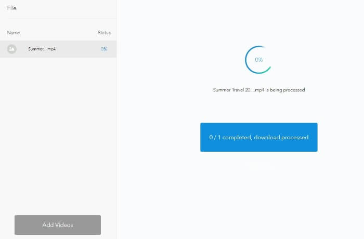Click the border between file list and main panel
The width and height of the screenshot is (364, 239).
click(x=117, y=130)
